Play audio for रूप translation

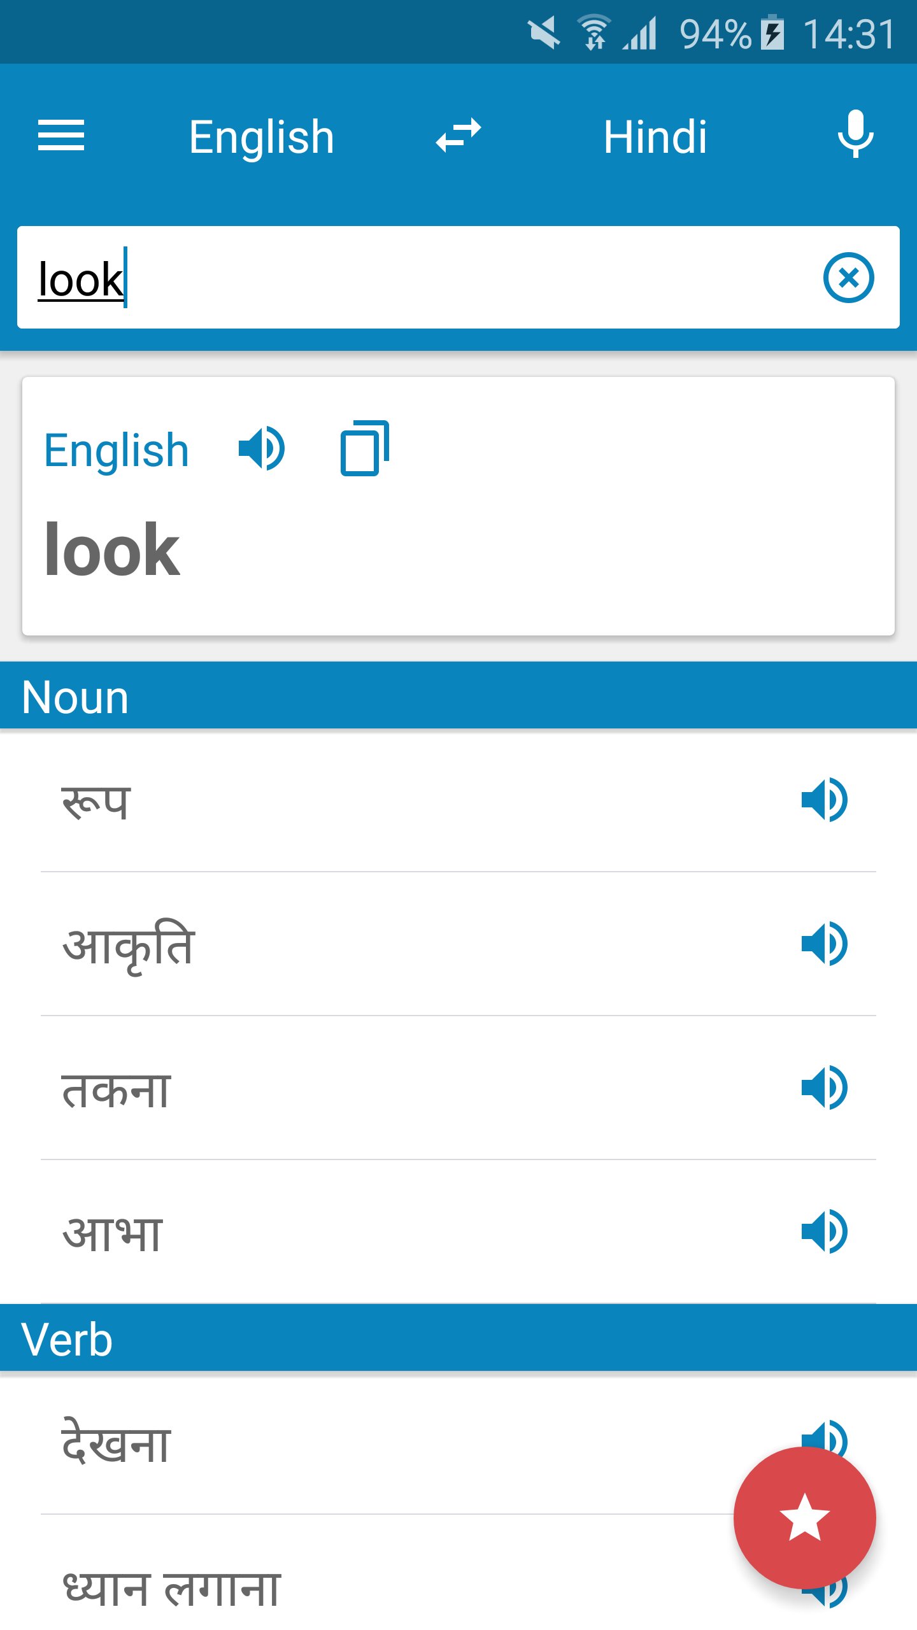coord(824,800)
